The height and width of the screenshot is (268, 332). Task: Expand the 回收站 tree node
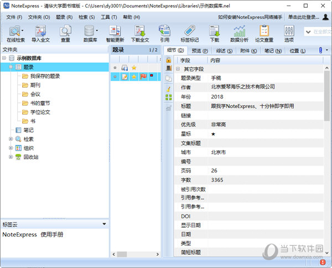11,157
